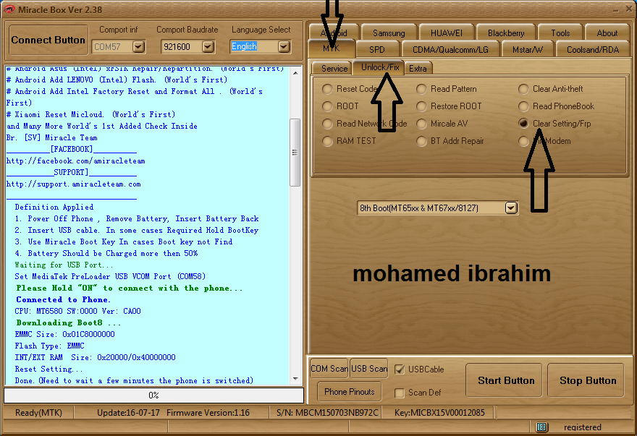
Task: Click the 'Connected to Phone.' log line
Action: [63, 299]
